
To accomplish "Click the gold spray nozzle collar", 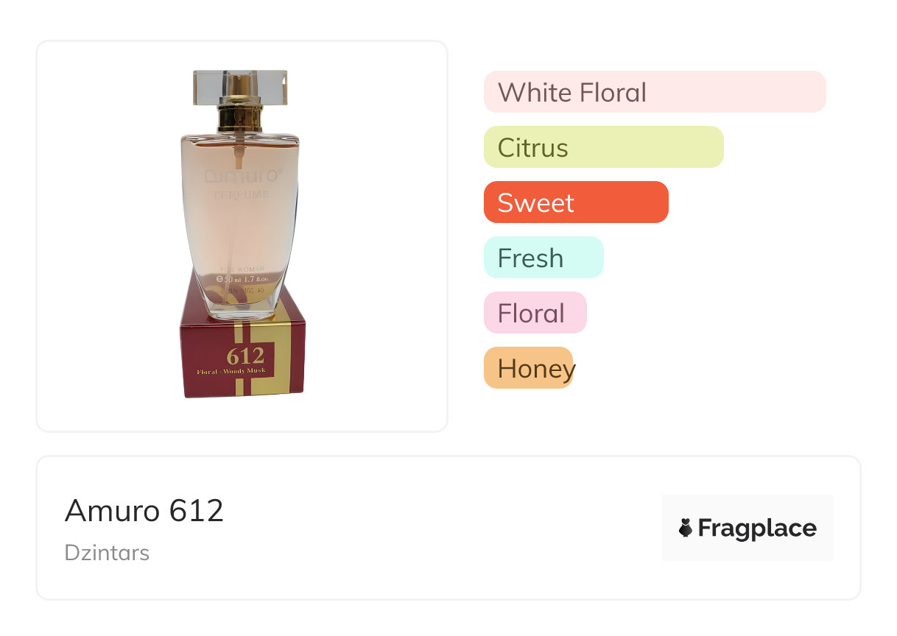I will 240,118.
